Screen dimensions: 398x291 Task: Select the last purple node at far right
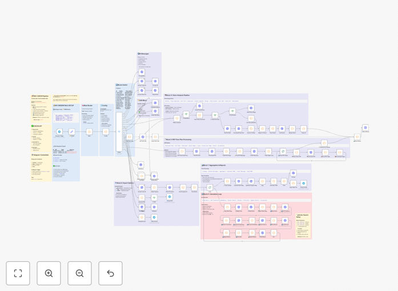pos(365,127)
